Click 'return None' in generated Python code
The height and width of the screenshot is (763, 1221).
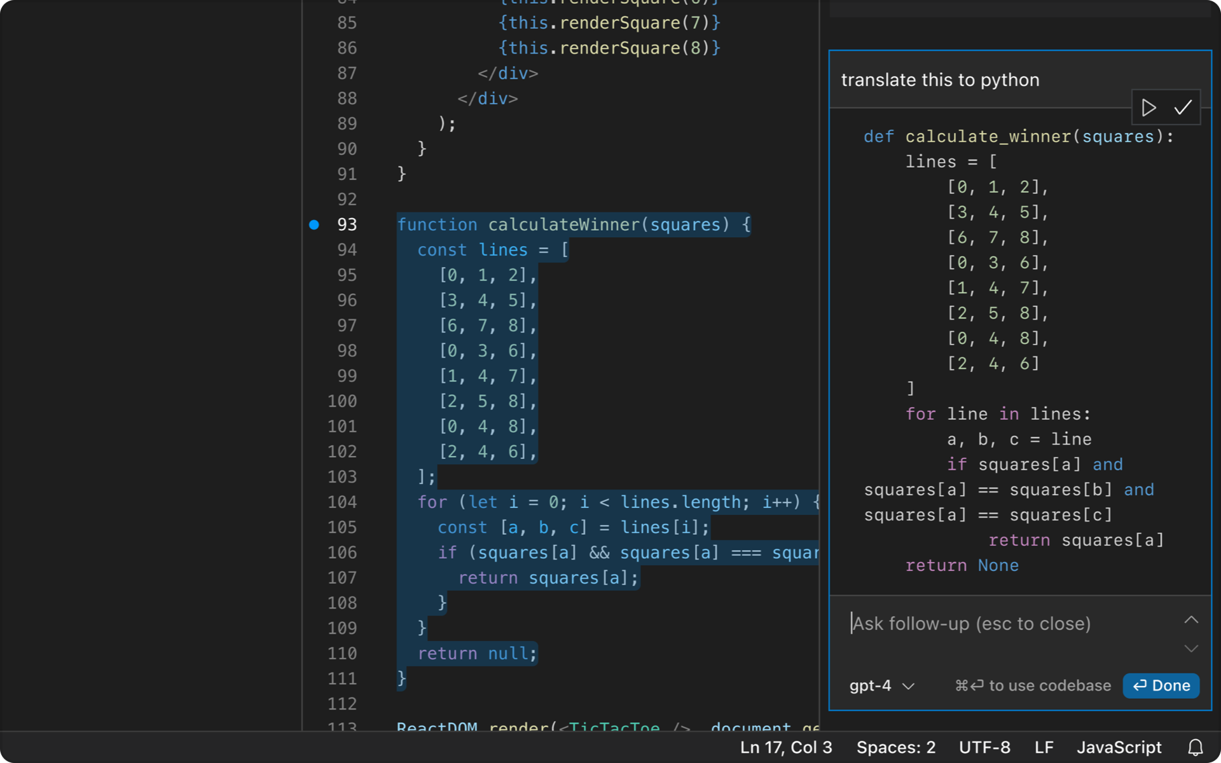tap(962, 565)
